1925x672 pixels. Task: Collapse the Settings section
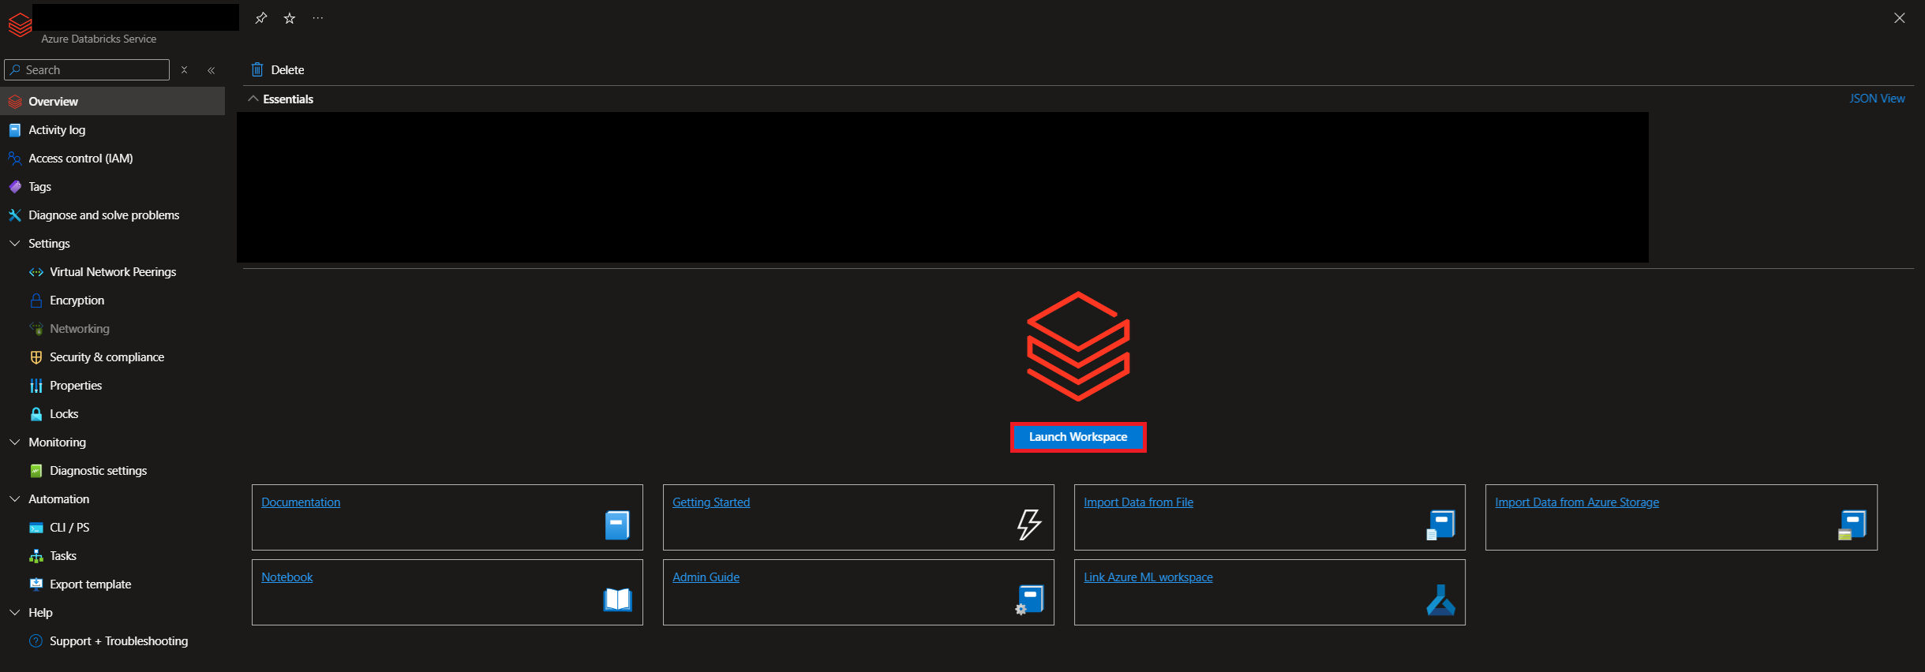(15, 244)
